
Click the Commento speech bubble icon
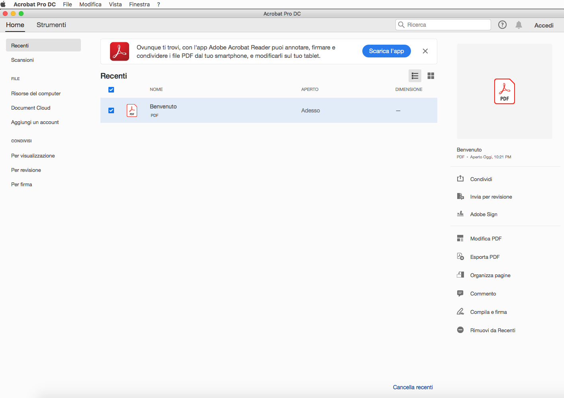coord(460,294)
